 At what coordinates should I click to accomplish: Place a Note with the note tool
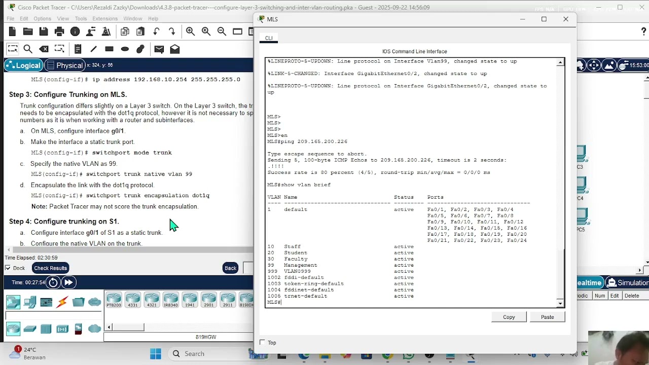tap(78, 49)
